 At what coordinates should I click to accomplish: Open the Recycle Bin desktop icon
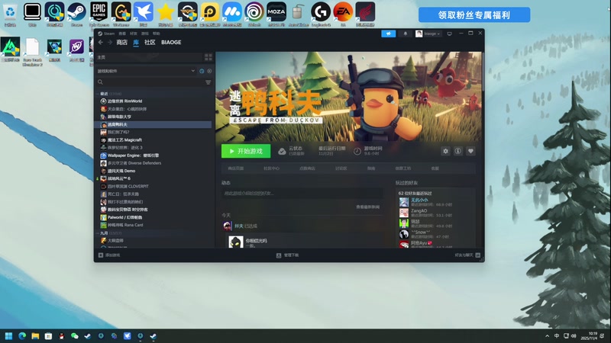pos(10,14)
